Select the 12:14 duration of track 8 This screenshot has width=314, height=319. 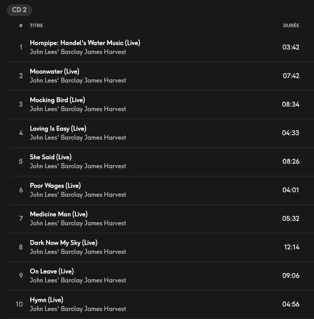292,247
